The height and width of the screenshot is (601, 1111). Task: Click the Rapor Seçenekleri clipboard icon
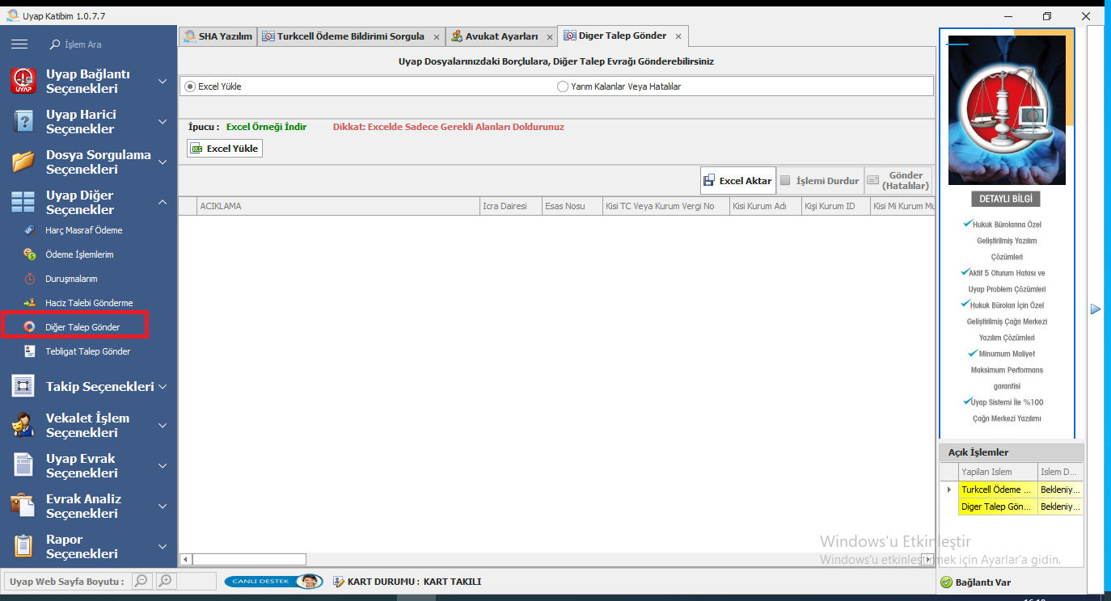point(23,546)
